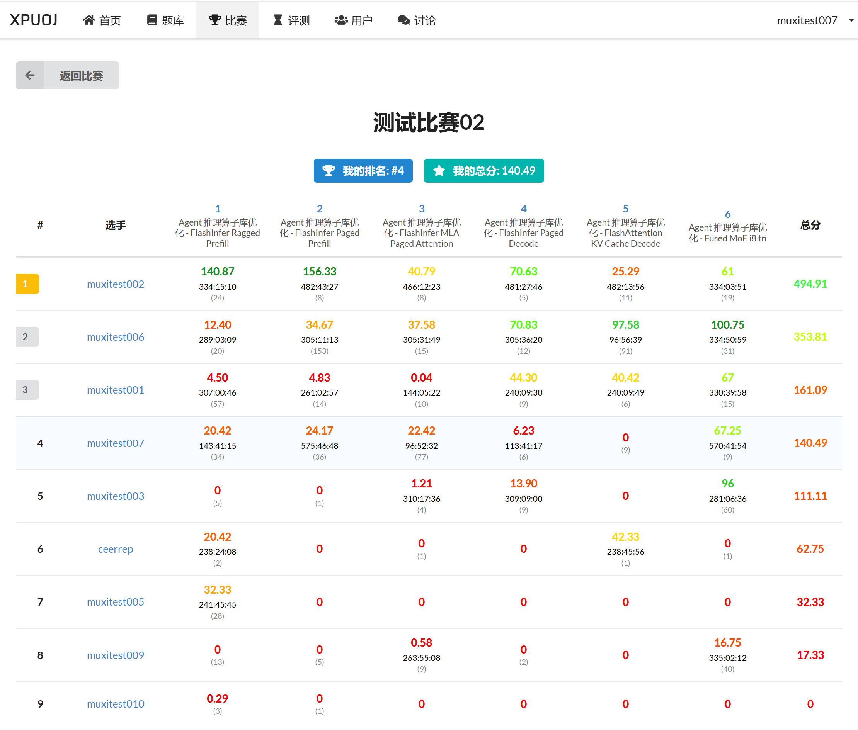Expand the user dropdown caret arrow
858x730 pixels.
click(x=851, y=20)
